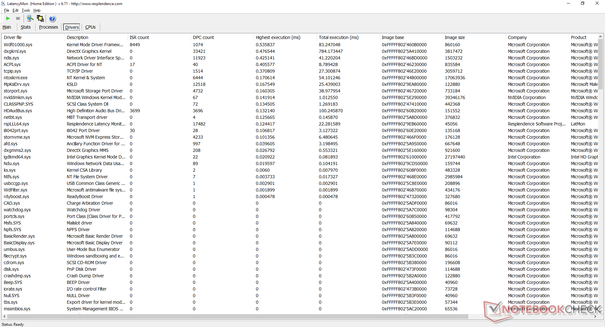Sort by Total execution (ms) column header
The height and width of the screenshot is (327, 605).
pos(348,37)
